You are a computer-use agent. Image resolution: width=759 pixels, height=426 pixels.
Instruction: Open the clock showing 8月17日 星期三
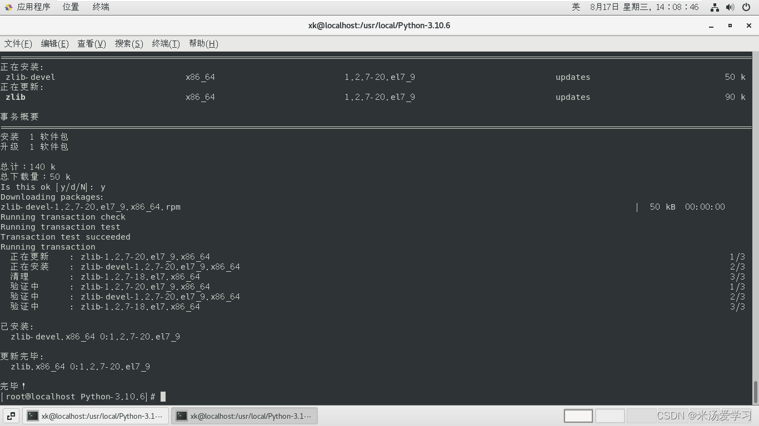[645, 7]
